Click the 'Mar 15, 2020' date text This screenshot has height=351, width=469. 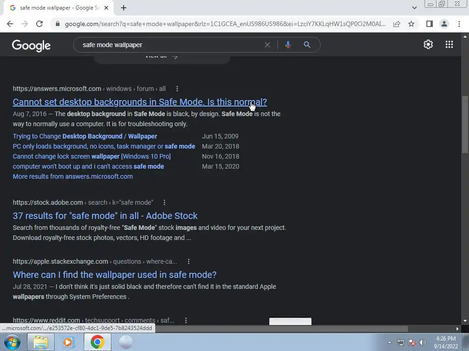click(220, 166)
